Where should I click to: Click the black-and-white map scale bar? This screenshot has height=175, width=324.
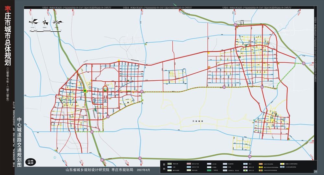(x=46, y=31)
